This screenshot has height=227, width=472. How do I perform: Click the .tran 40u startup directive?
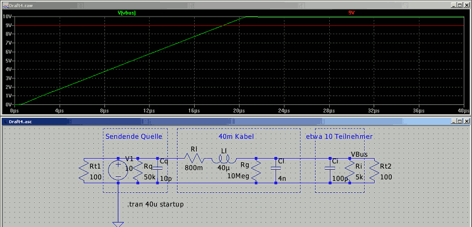156,204
